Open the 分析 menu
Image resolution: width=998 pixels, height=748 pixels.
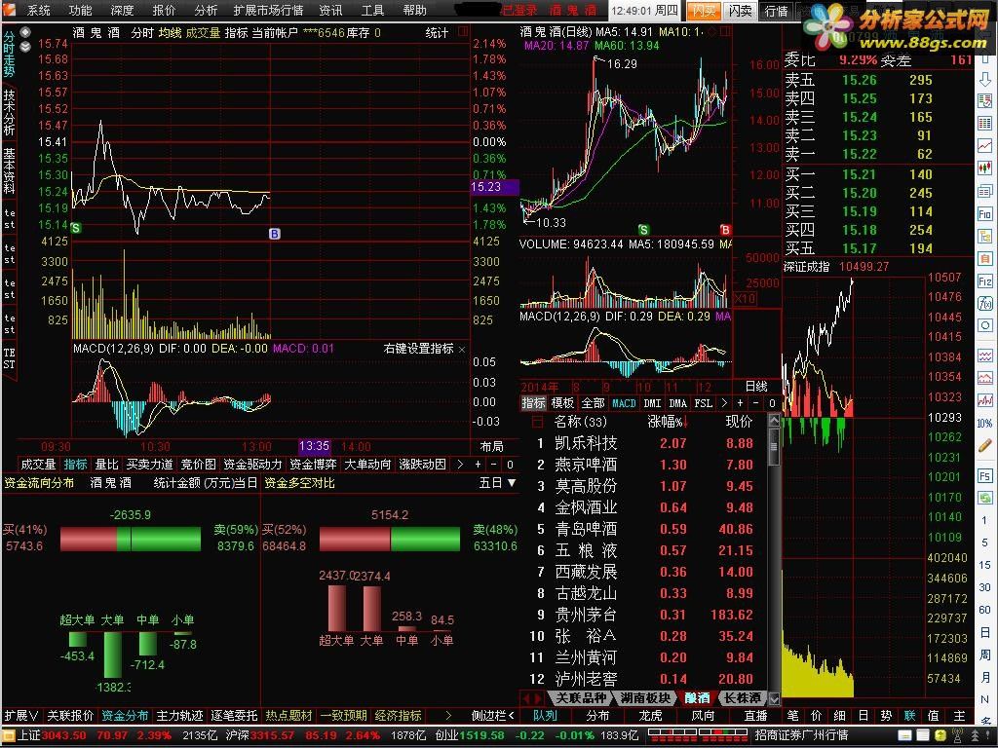pyautogui.click(x=206, y=10)
